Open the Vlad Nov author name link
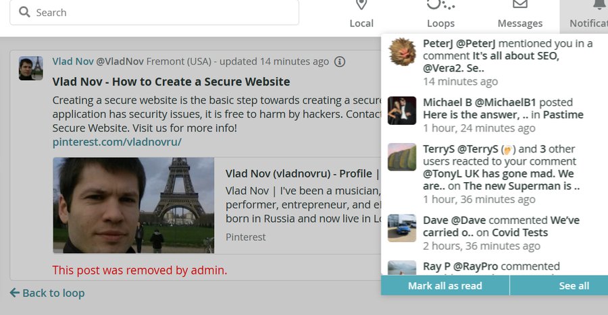608x315 pixels. [x=73, y=61]
